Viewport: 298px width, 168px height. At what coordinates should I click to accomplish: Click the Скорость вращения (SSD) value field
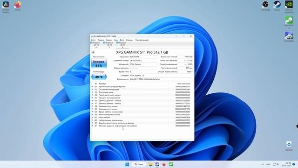tap(185, 64)
